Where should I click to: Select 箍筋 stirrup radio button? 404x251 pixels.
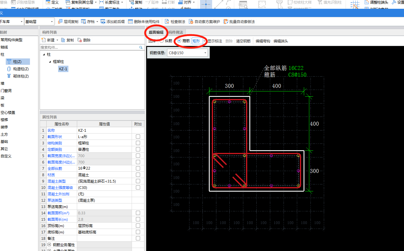click(179, 41)
